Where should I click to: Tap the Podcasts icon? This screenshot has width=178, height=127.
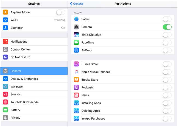coord(76,87)
